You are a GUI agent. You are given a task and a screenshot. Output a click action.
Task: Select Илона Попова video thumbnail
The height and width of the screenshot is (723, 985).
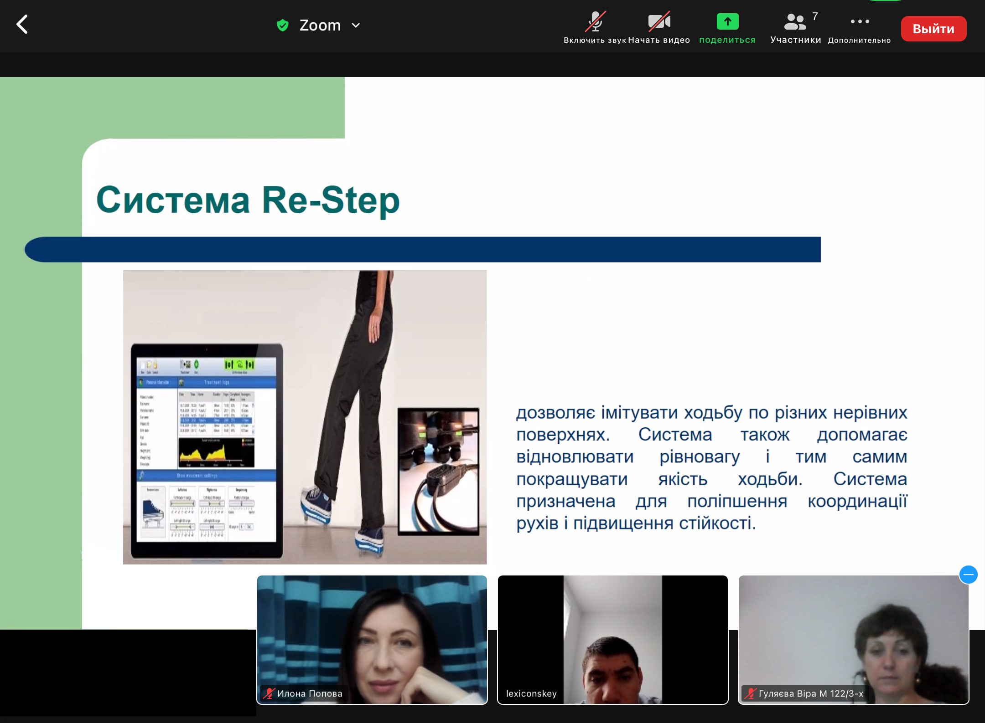click(372, 640)
